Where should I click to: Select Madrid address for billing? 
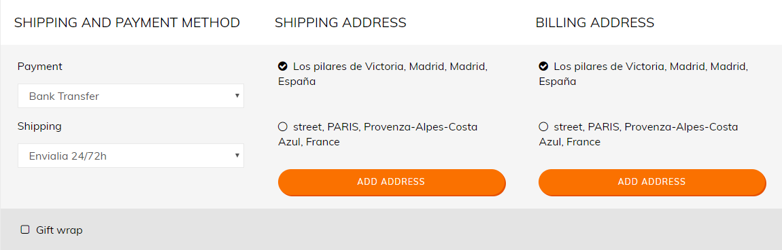pyautogui.click(x=543, y=66)
